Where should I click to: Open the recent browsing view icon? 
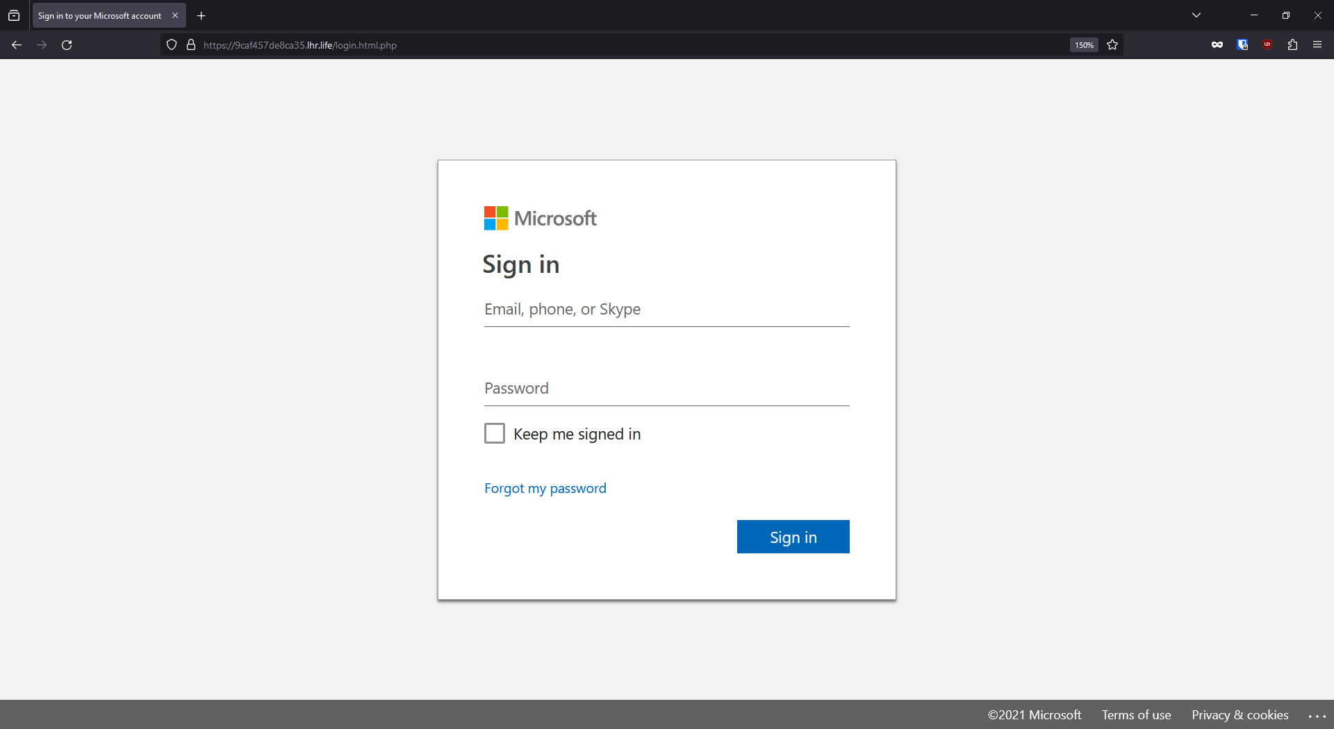pos(14,15)
